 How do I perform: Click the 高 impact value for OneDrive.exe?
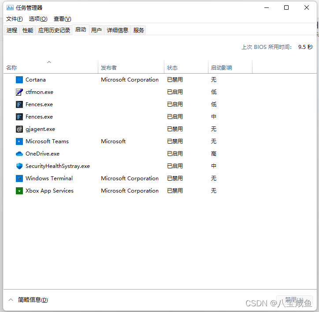[x=214, y=154]
